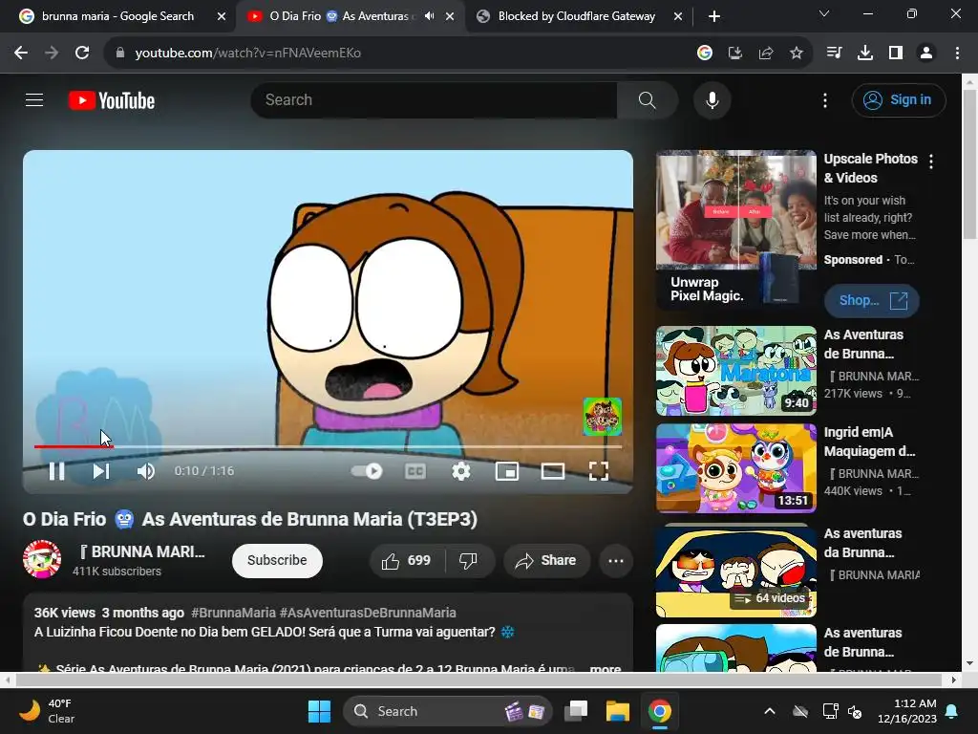Open the BRUNNA MARI... channel name link
Image resolution: width=978 pixels, height=734 pixels.
coord(141,551)
